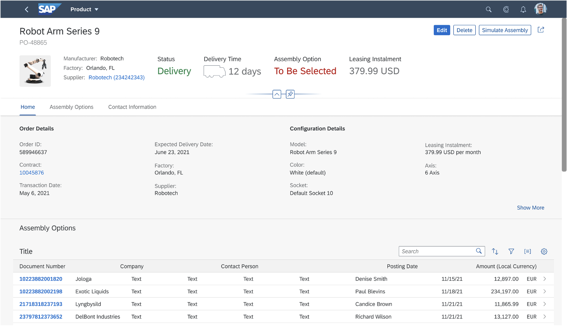Click the Show More link
The image size is (567, 328).
pos(531,208)
